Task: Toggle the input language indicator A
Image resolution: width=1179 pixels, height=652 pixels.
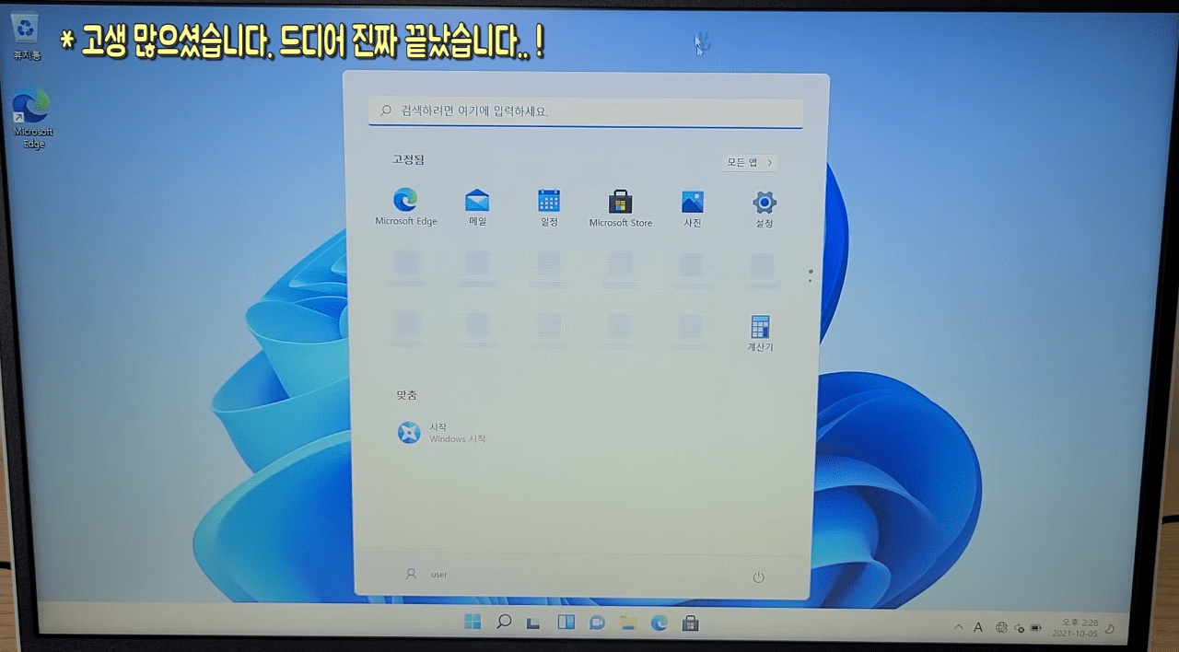Action: 977,627
